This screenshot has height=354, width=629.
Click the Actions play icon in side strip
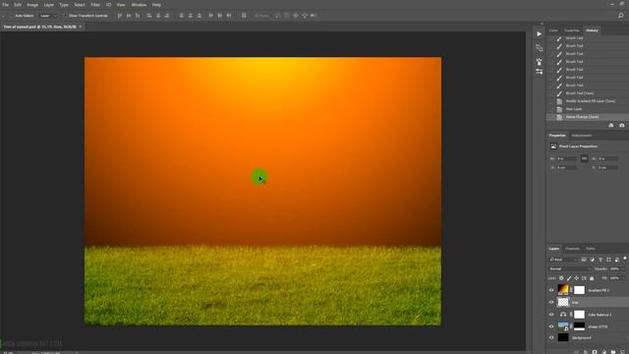tap(540, 34)
